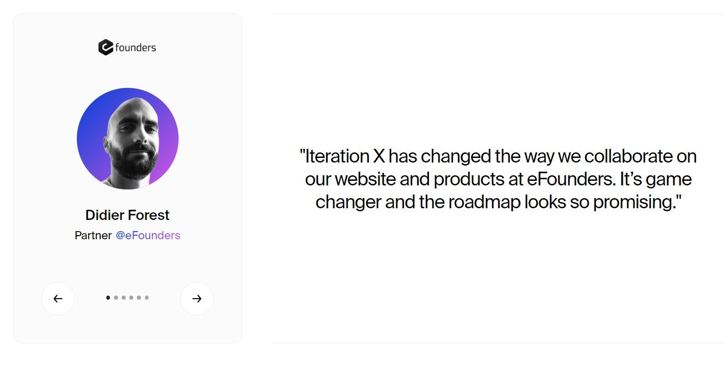Click the 'founders' wordmark beside the logo
The height and width of the screenshot is (384, 725).
(135, 48)
